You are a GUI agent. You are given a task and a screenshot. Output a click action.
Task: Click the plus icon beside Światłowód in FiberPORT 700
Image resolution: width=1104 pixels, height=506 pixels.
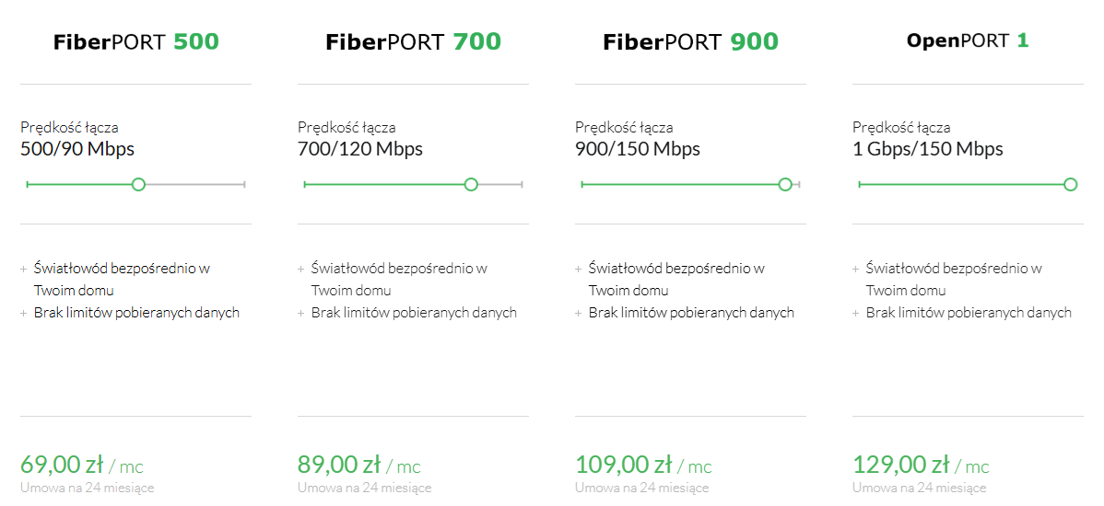coord(300,269)
